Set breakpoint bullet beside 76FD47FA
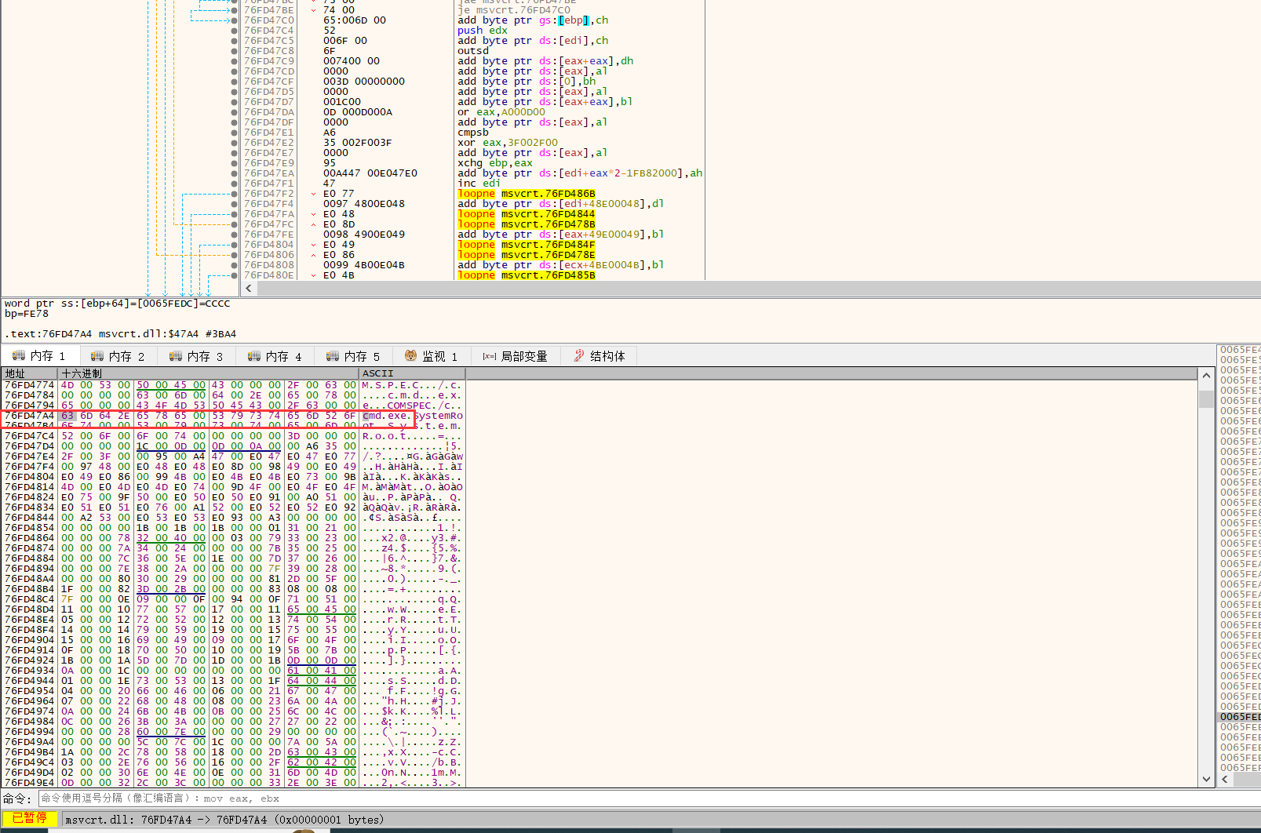1261x833 pixels. point(234,214)
